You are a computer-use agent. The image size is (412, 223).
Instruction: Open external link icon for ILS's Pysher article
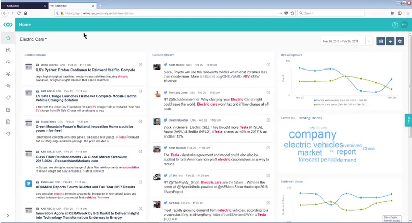[x=140, y=65]
